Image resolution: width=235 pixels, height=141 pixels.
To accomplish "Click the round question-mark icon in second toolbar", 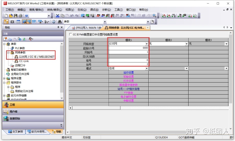I will 54,22.
